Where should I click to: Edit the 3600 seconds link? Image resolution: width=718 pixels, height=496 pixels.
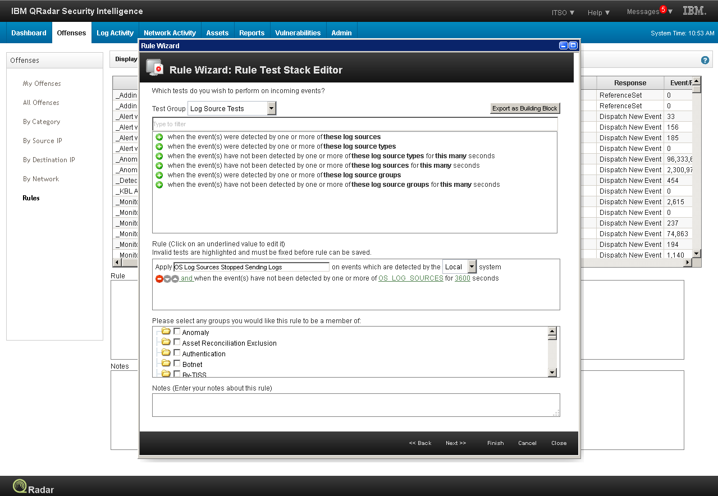463,278
